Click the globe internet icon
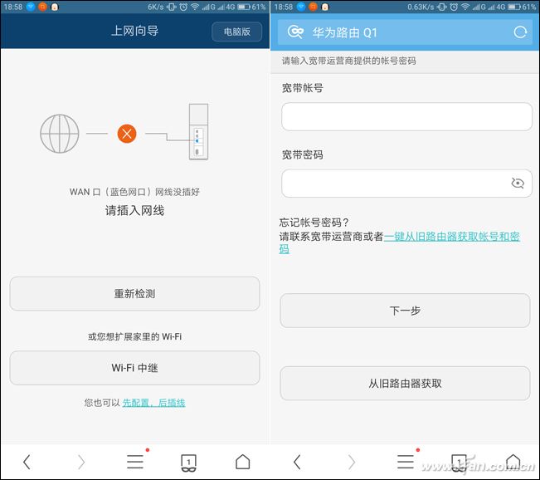This screenshot has height=480, width=540. (x=60, y=134)
